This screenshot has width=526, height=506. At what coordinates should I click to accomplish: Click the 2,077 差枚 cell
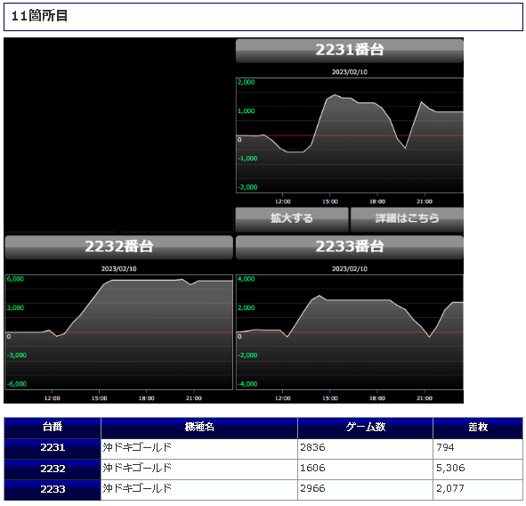[x=478, y=490]
